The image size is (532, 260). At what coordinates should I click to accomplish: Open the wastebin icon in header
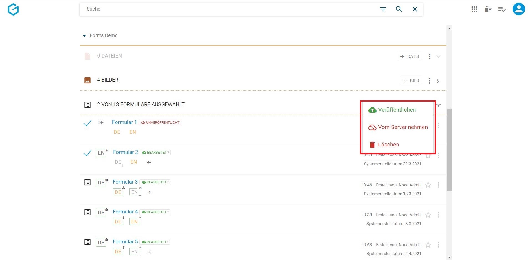(488, 9)
